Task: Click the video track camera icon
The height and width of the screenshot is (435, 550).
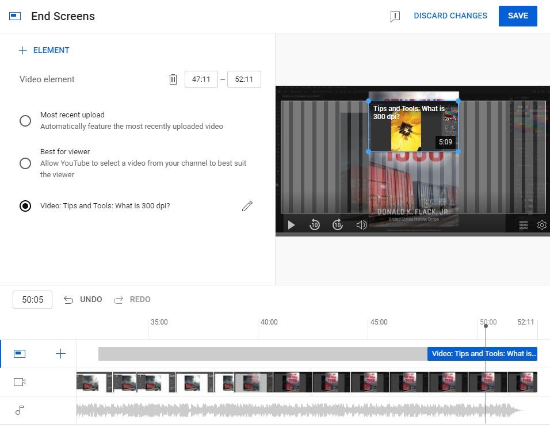Action: click(x=20, y=381)
